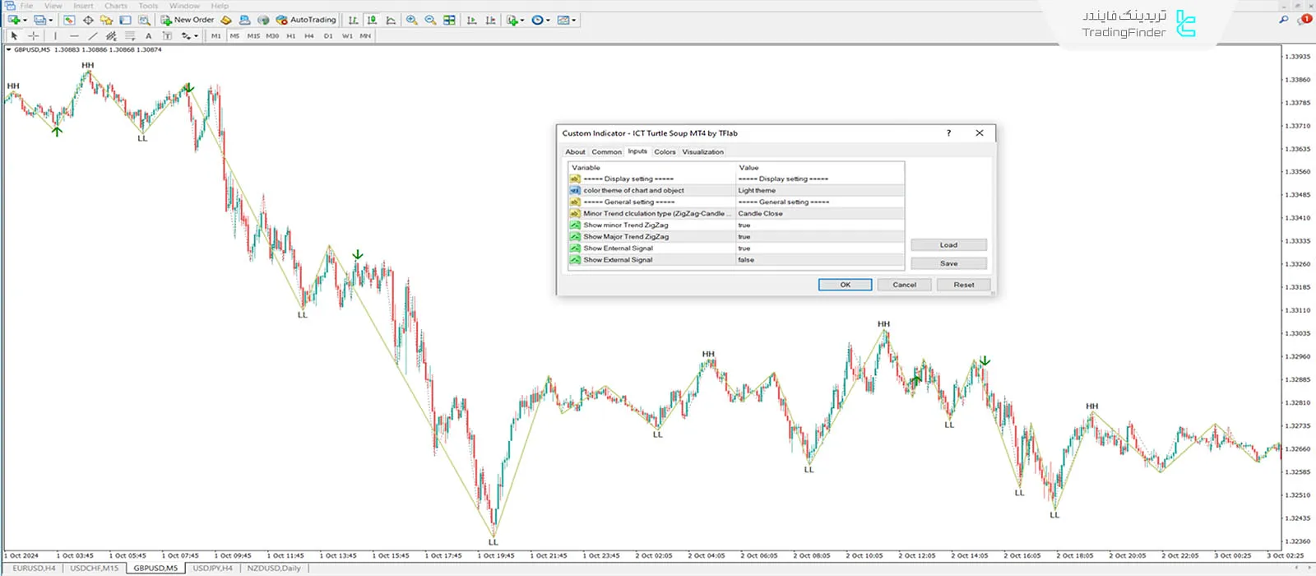Image resolution: width=1316 pixels, height=576 pixels.
Task: Select the crosshair cursor tool
Action: pyautogui.click(x=34, y=36)
